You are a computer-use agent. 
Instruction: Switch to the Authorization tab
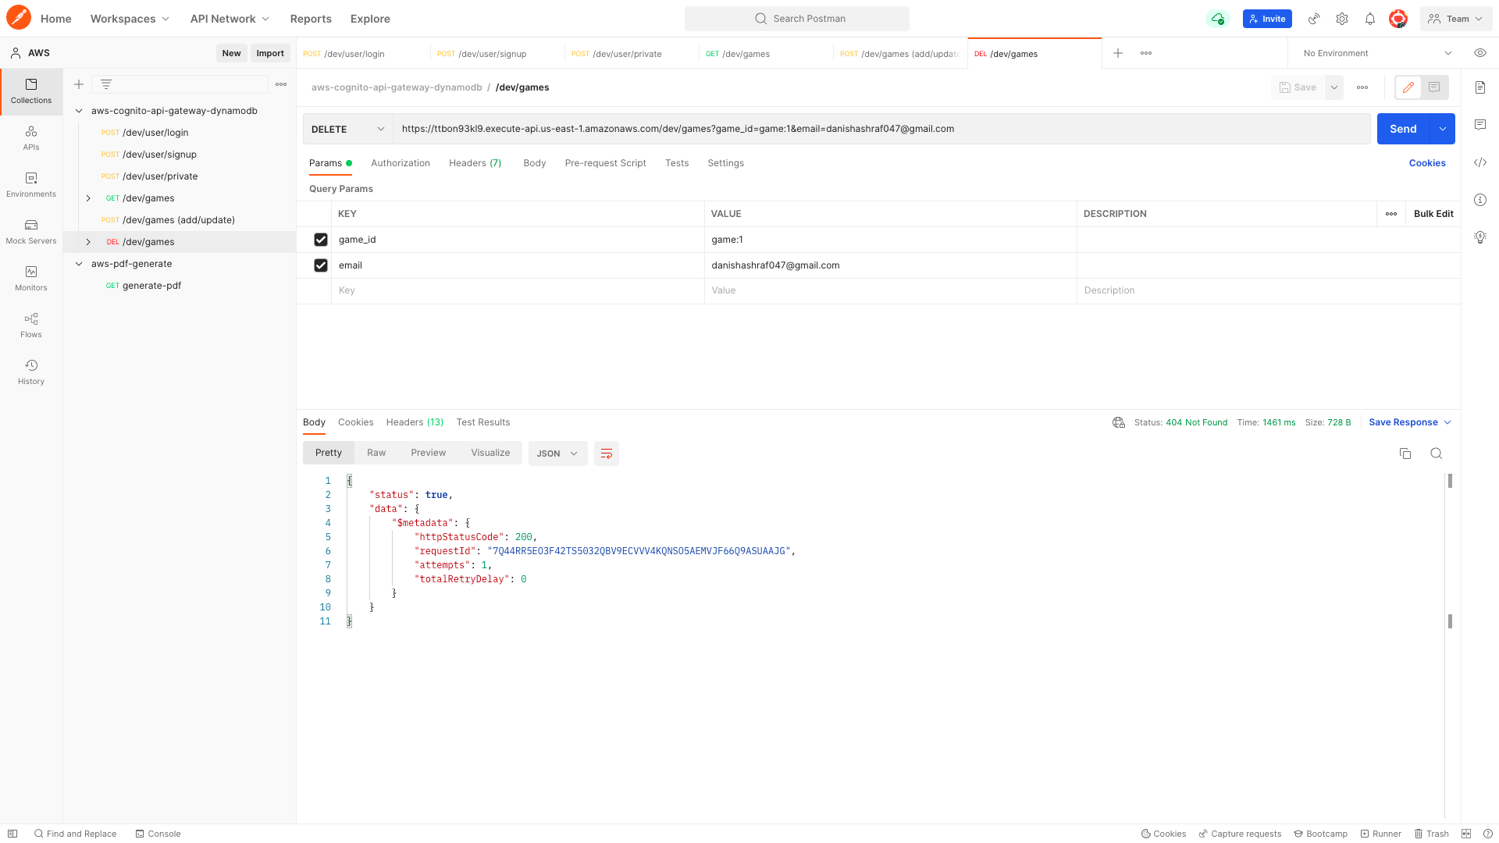pos(400,163)
